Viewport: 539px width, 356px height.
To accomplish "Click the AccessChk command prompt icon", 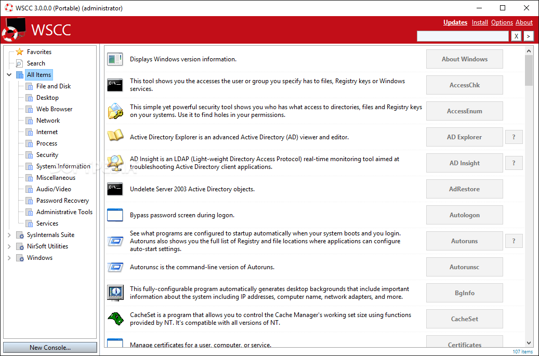I will (115, 85).
